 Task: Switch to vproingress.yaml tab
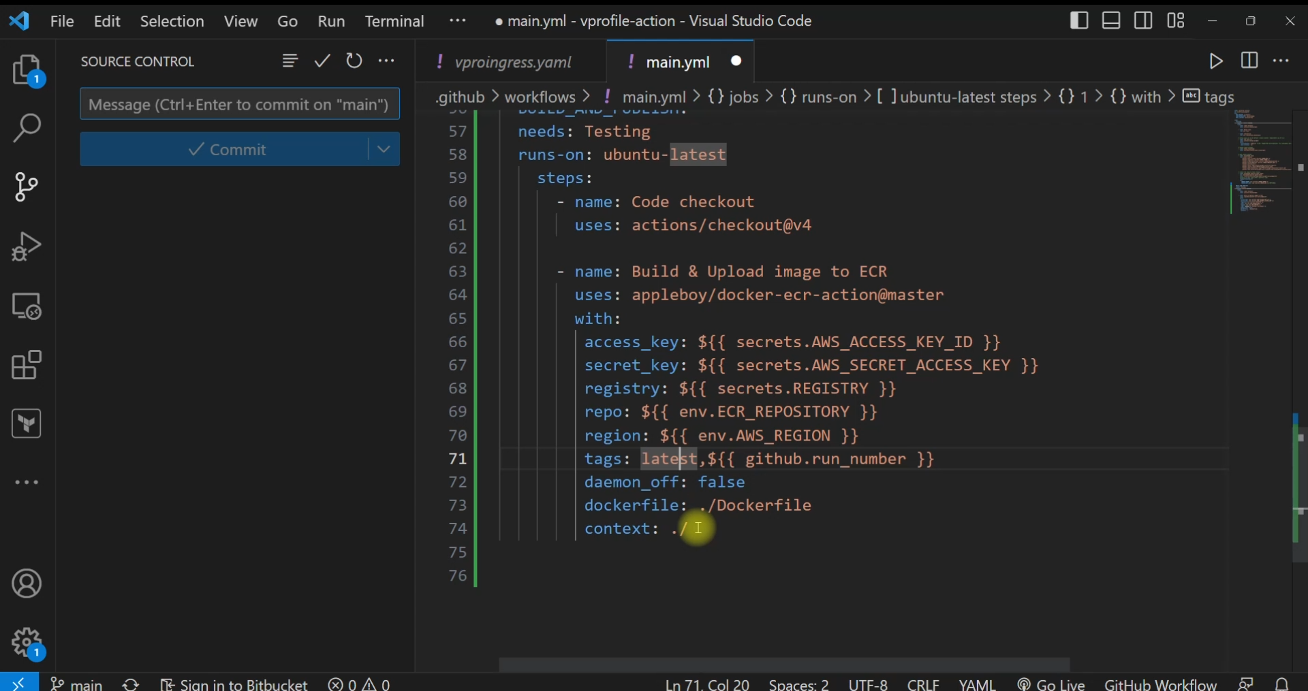(512, 62)
